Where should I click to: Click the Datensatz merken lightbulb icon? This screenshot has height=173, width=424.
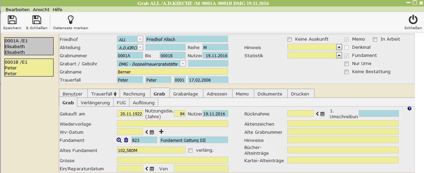(x=70, y=20)
